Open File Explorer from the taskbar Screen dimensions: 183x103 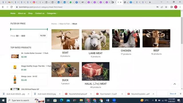click(x=81, y=100)
